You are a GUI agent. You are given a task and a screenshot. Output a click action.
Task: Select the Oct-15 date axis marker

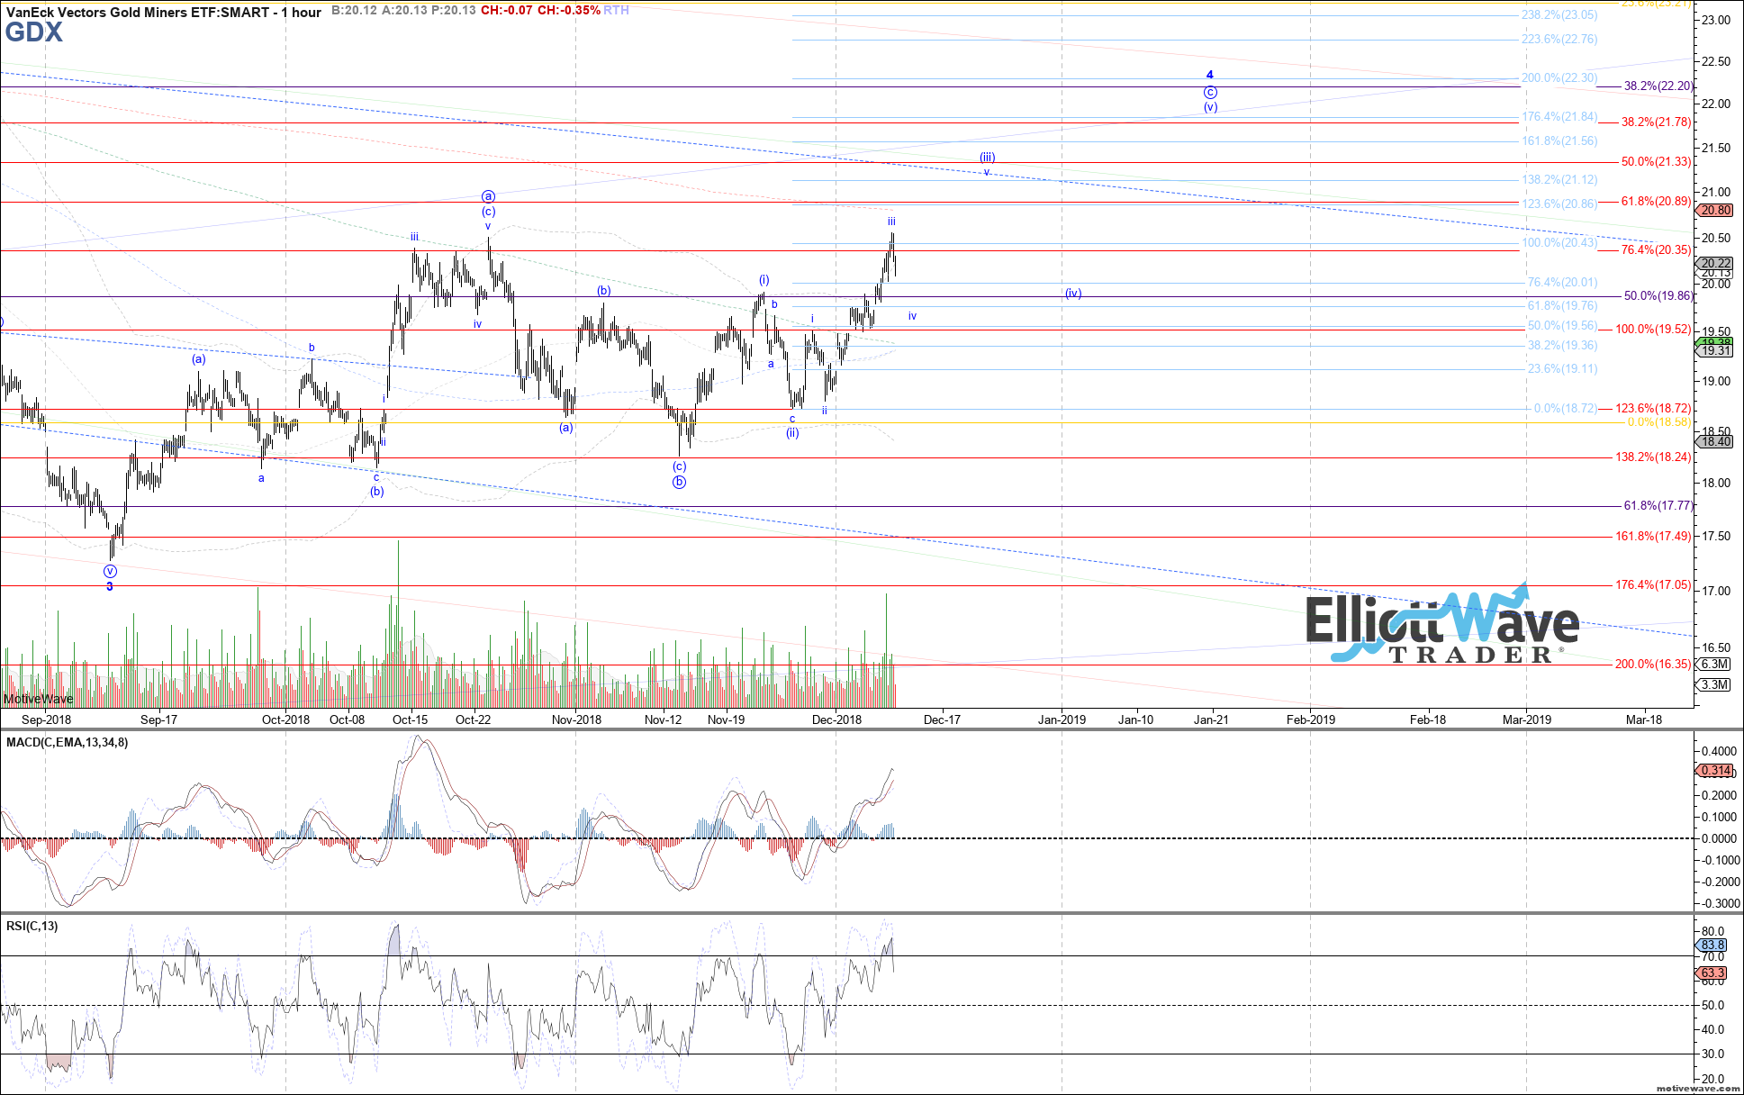coord(411,719)
